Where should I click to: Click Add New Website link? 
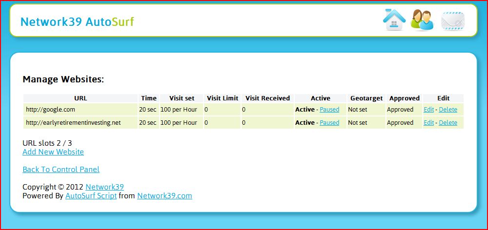53,152
